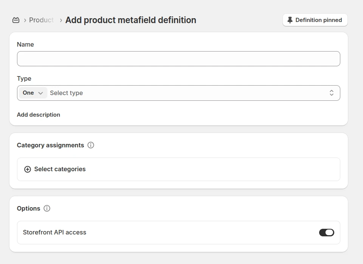Click the Options heading text
Viewport: 363px width, 264px height.
tap(28, 209)
